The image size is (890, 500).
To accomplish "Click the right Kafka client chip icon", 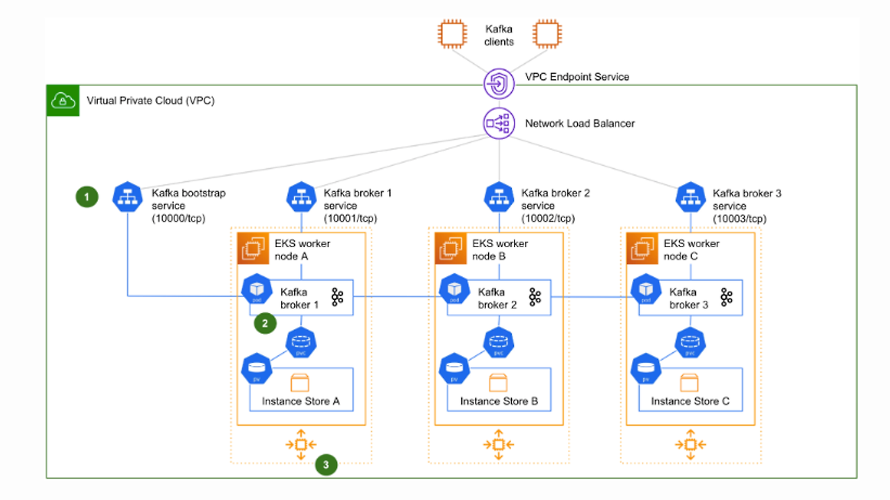I will click(x=548, y=34).
